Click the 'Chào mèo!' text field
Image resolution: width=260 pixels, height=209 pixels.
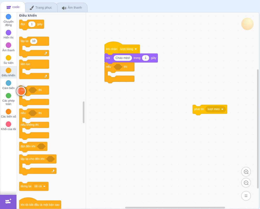(123, 58)
